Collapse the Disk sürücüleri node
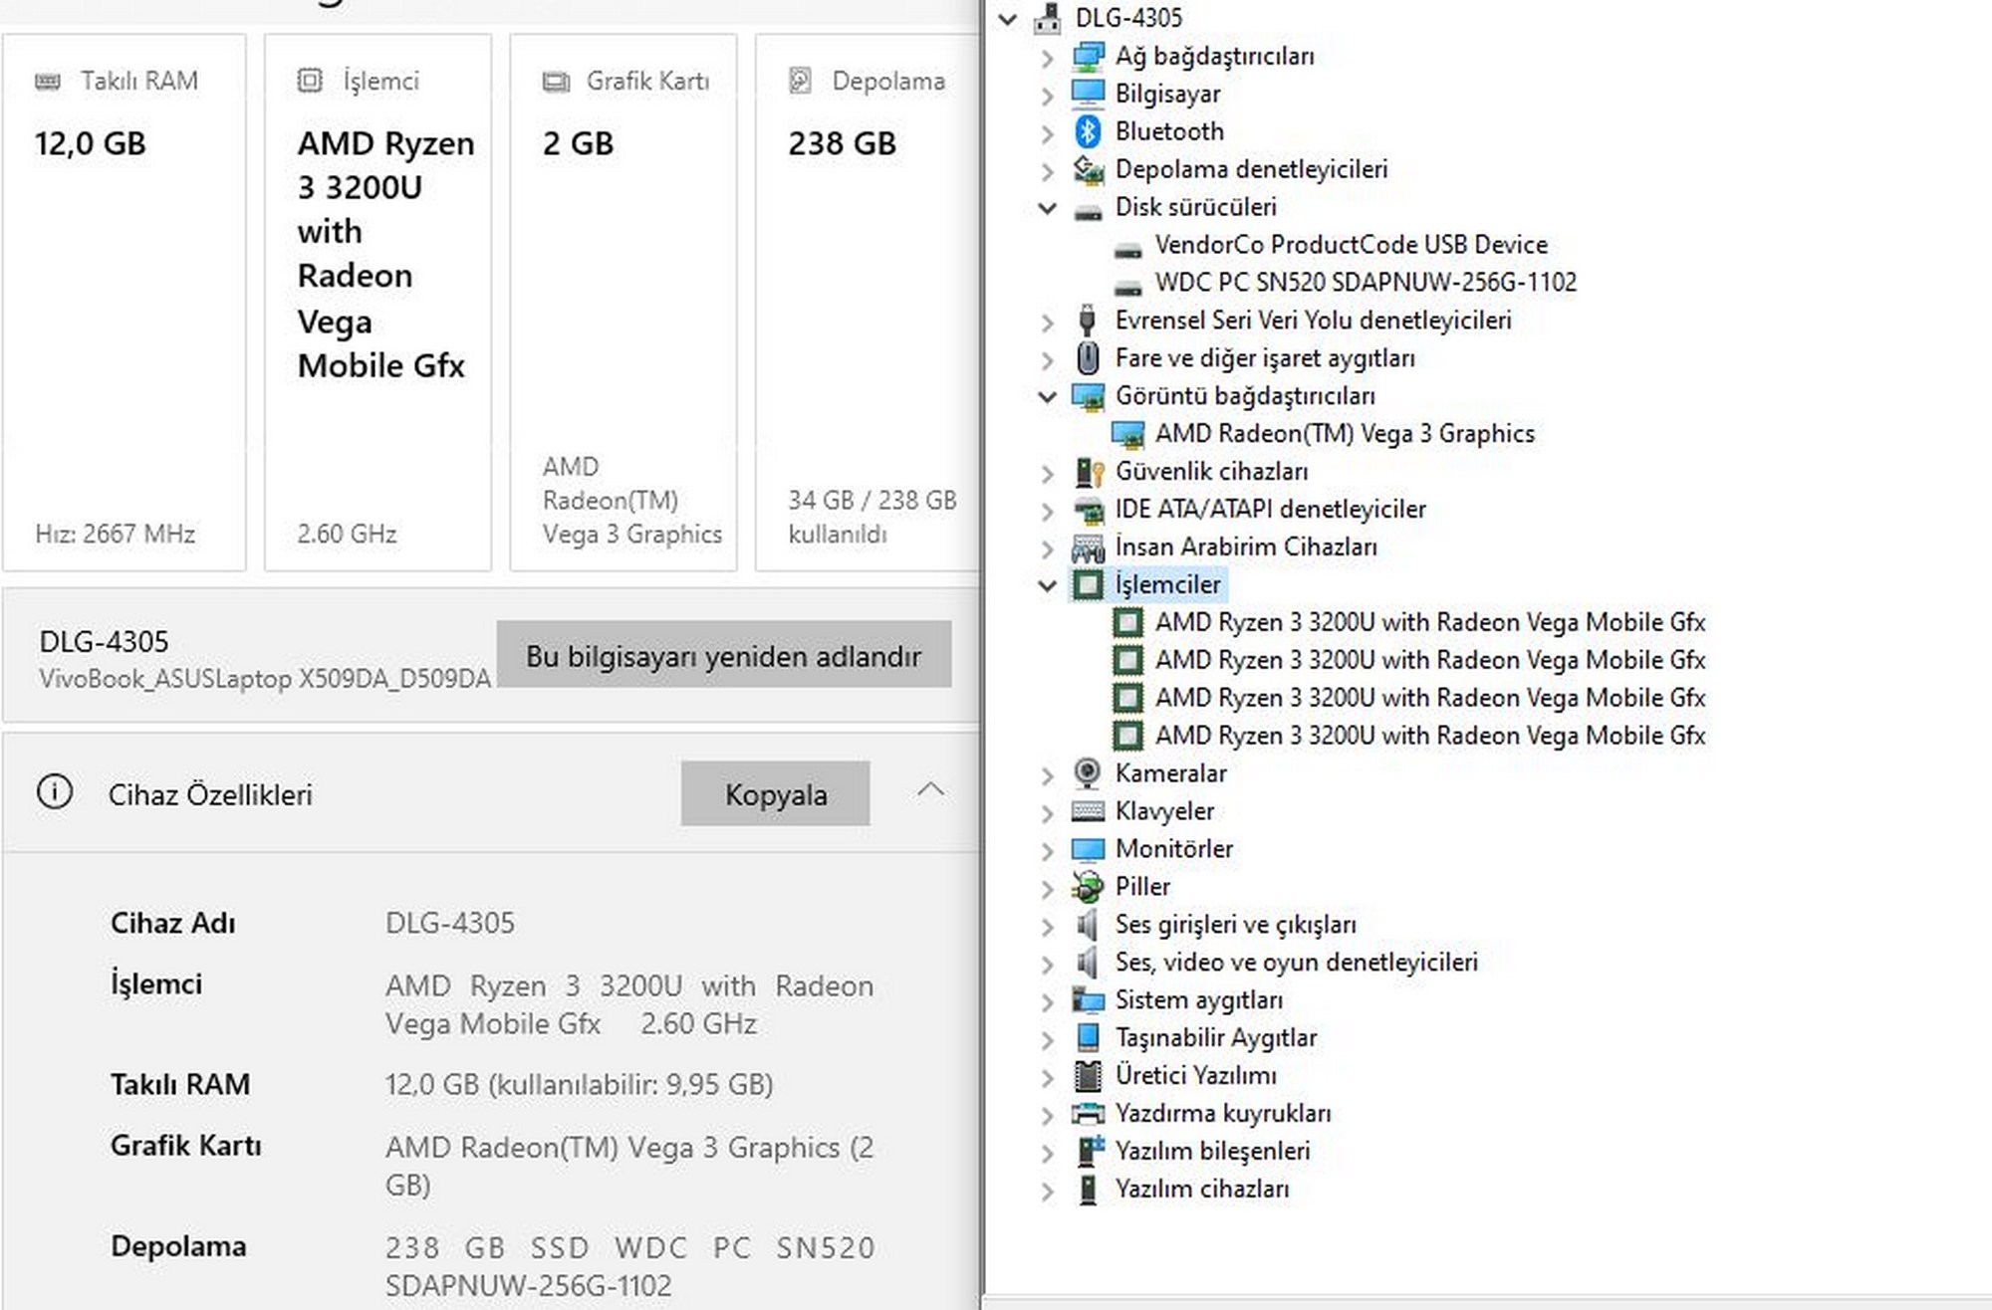1992x1310 pixels. point(1047,208)
